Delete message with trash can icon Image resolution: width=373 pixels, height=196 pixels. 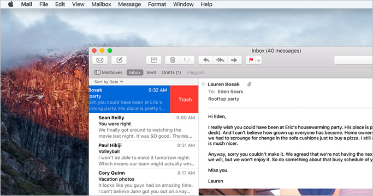click(173, 60)
